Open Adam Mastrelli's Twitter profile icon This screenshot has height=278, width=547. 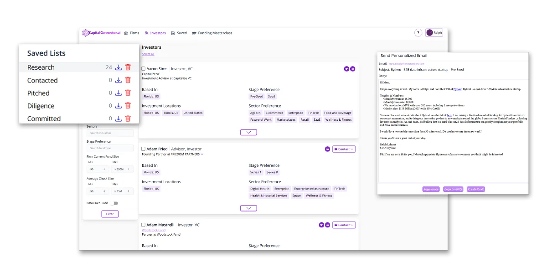pos(321,225)
